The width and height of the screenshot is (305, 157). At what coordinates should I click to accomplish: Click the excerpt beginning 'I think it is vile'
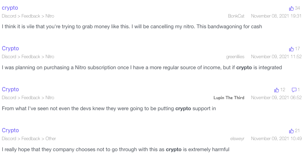coord(132,27)
